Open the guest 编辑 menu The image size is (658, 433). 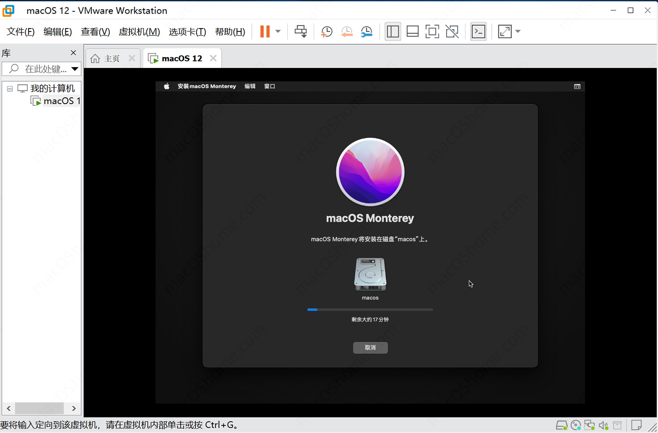click(250, 86)
